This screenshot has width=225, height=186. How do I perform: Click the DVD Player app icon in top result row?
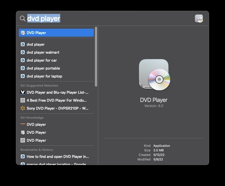click(x=23, y=33)
